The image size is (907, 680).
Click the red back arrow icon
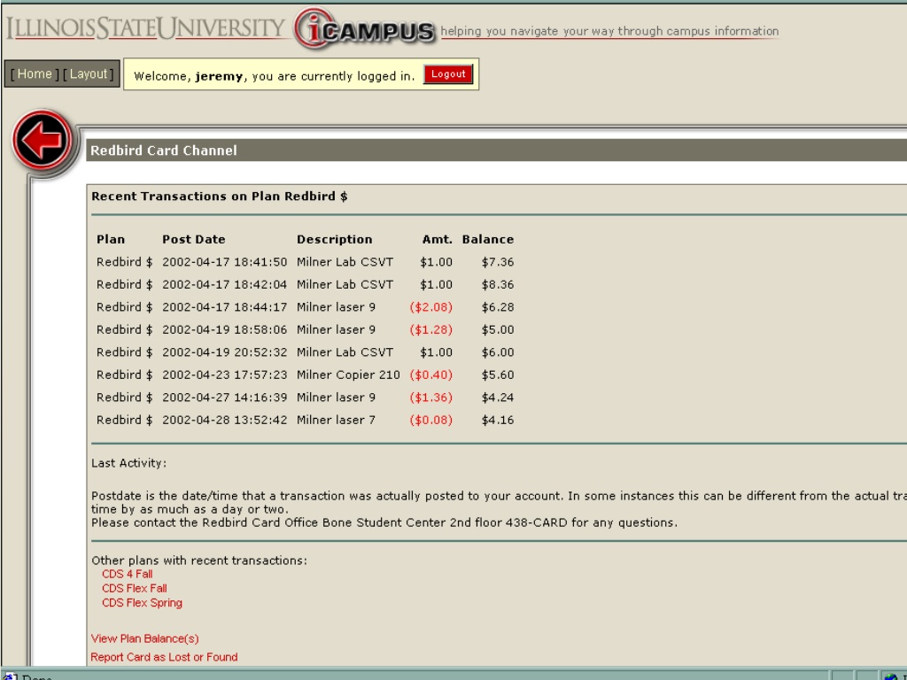pyautogui.click(x=43, y=139)
